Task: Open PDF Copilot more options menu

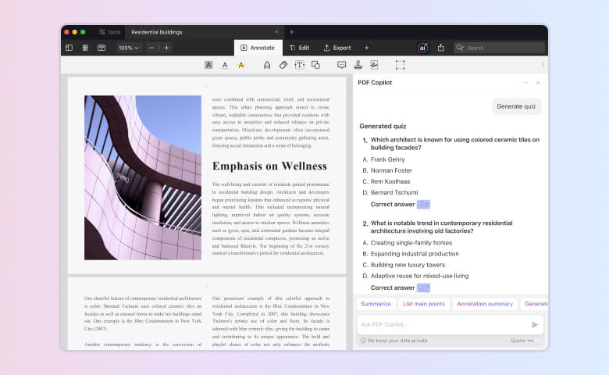Action: [525, 82]
